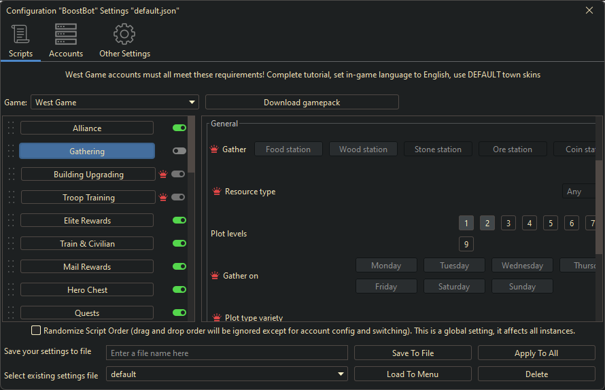Expand the existing settings file dropdown
The height and width of the screenshot is (390, 605).
pos(227,374)
